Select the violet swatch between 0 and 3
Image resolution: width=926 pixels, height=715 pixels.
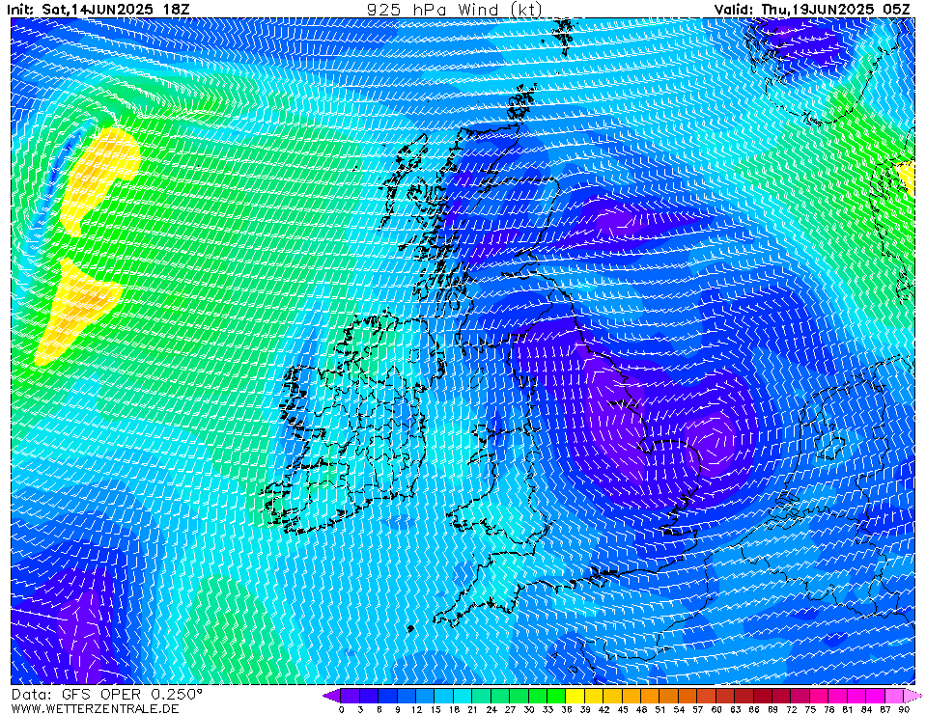tap(351, 696)
